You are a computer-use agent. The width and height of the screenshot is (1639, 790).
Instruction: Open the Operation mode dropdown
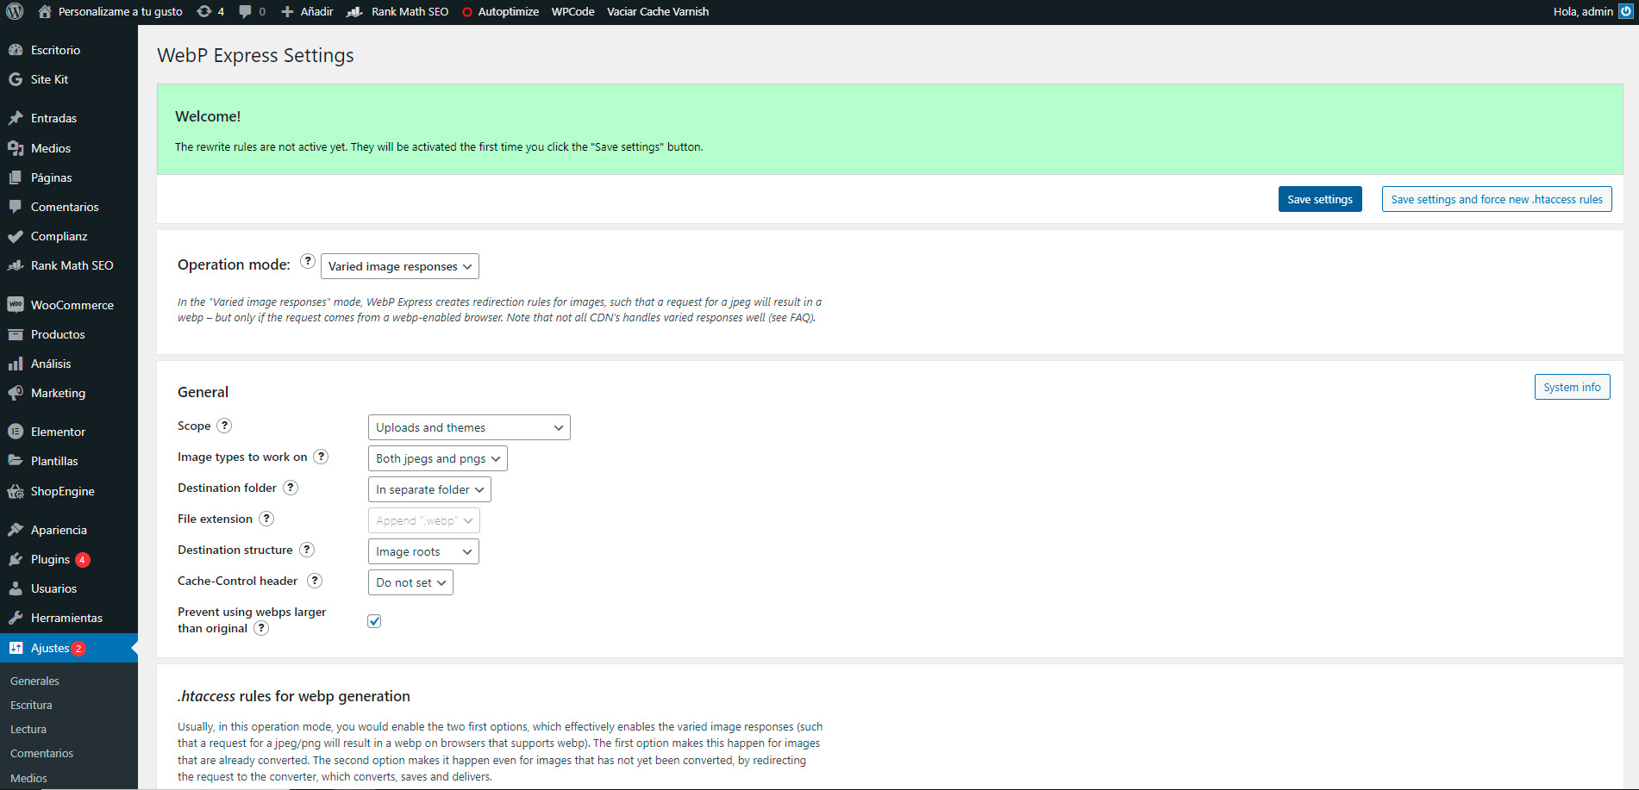pyautogui.click(x=400, y=266)
